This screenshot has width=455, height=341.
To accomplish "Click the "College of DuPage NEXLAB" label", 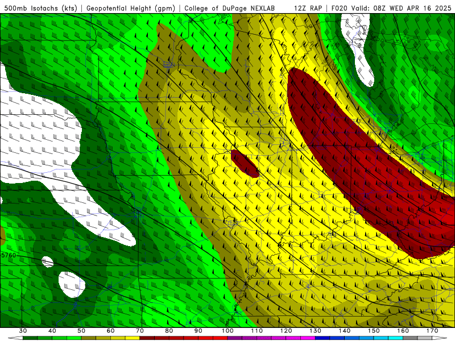I will 229,8.
